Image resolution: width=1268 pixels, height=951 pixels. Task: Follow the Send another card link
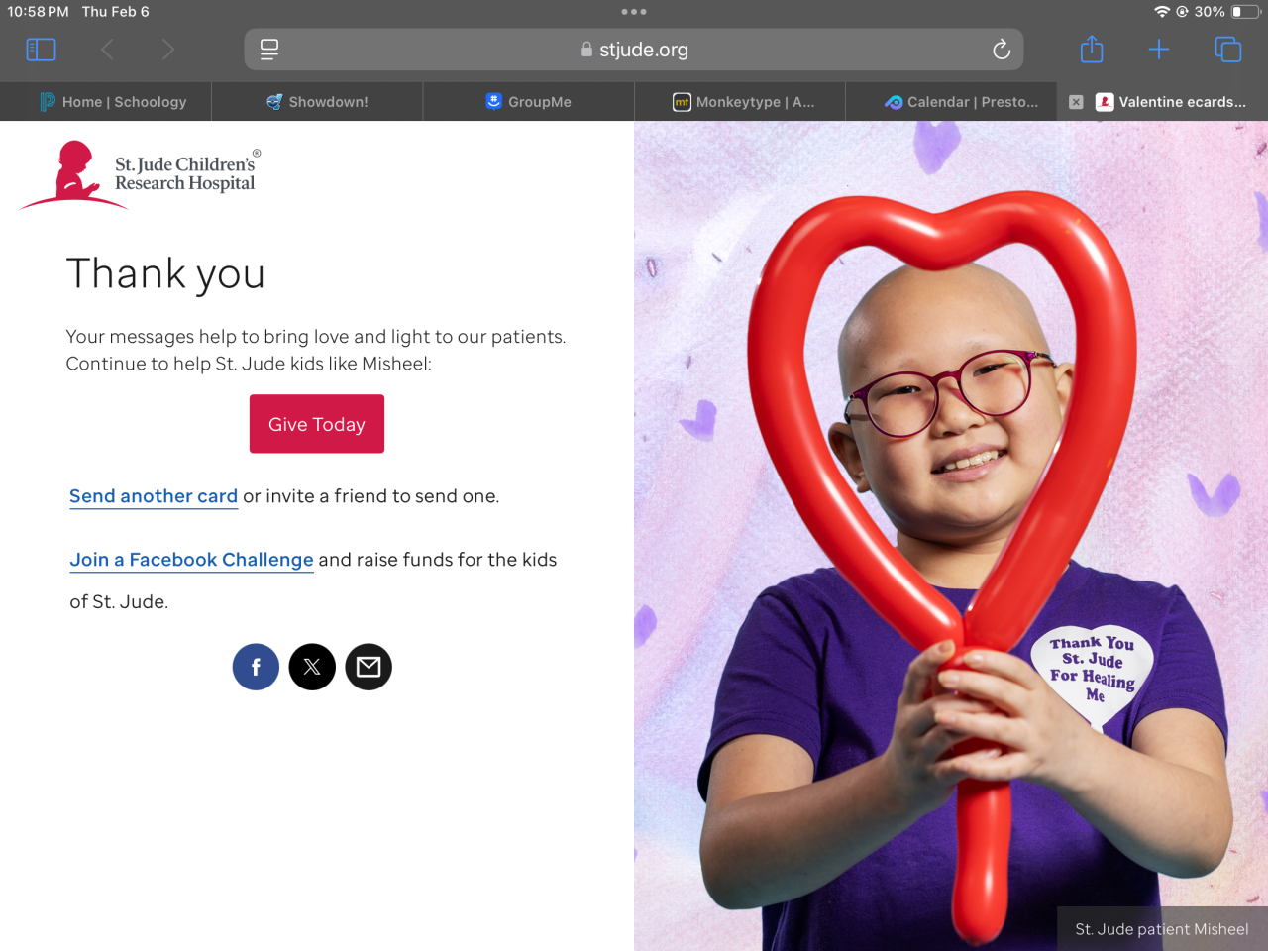(154, 496)
